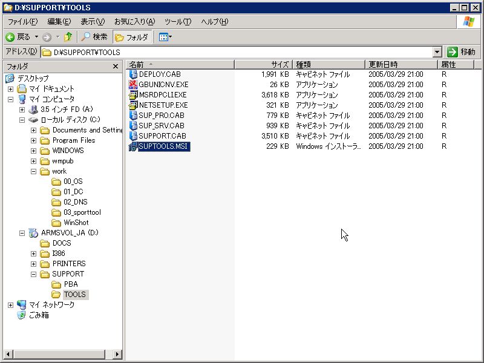Screen dimensions: 484x363
Task: Select the DEPLOY.CAB file icon
Action: point(133,74)
